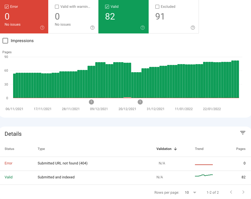Click annotation marker near 24/12/2021
Screen dimensions: 251x199
coord(140,102)
